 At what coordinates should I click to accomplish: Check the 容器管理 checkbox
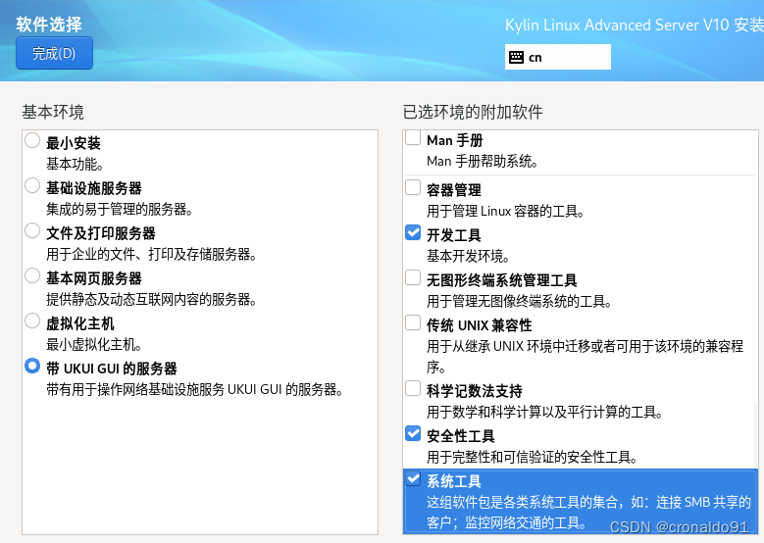413,187
